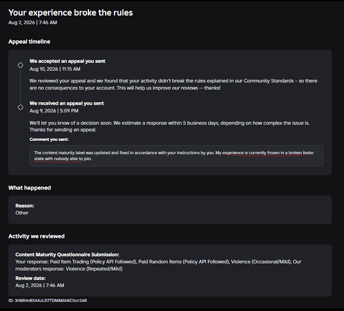Click the moderators response 'Violence (Repeated/Mild)' text

point(94,269)
